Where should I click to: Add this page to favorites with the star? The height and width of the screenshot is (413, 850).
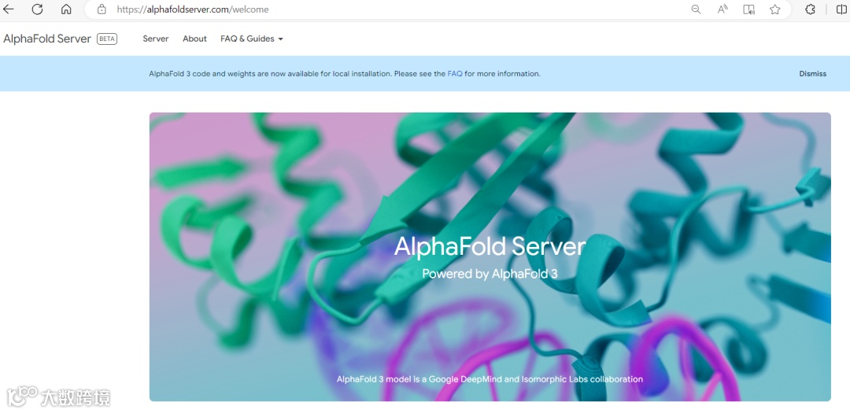(x=775, y=9)
